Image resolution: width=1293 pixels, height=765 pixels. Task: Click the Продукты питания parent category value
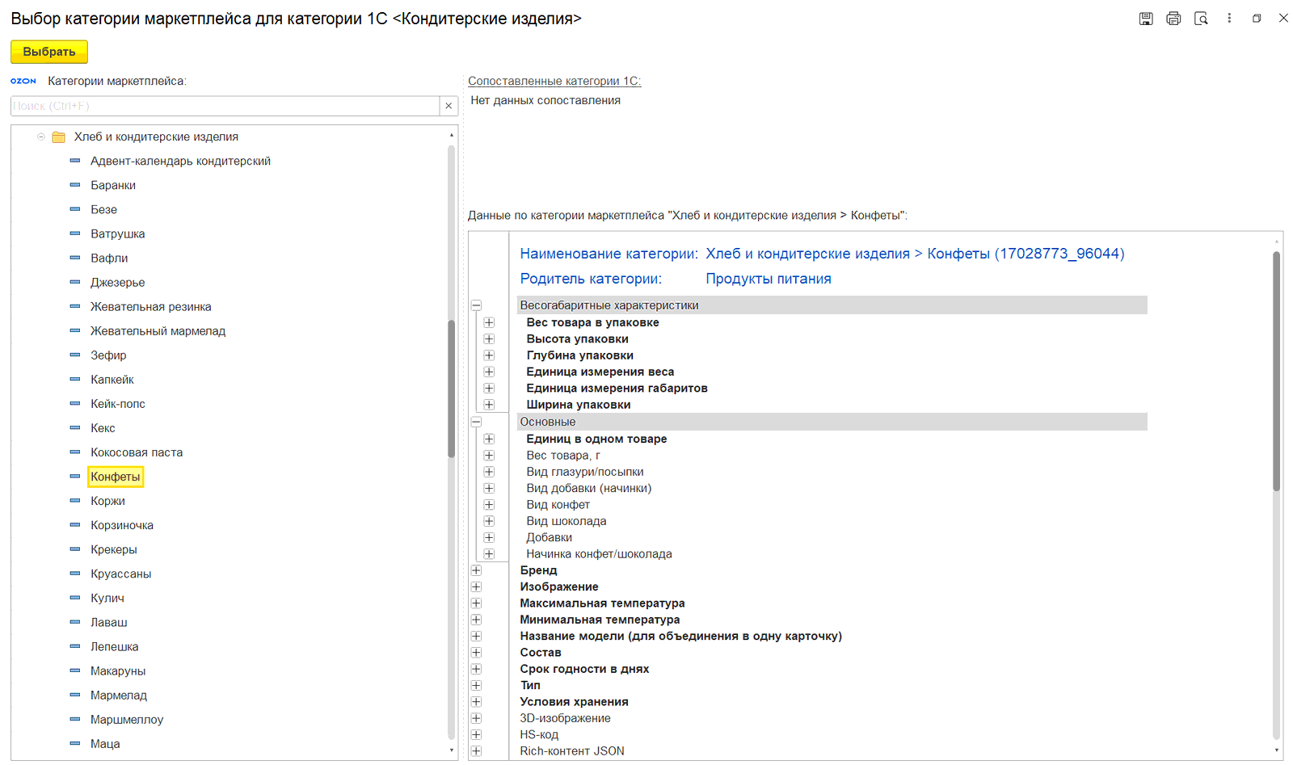tap(769, 279)
